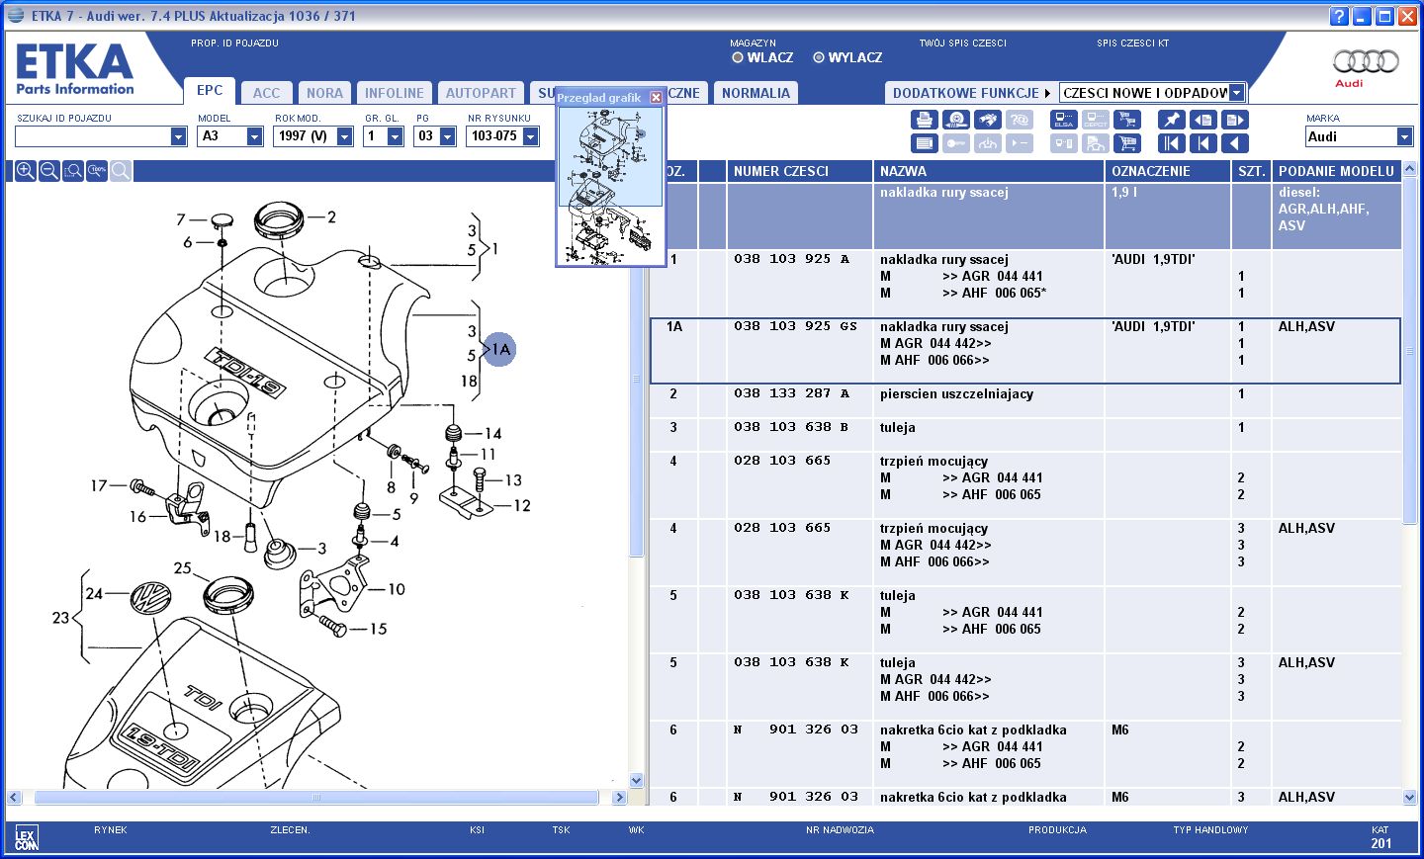The height and width of the screenshot is (859, 1424).
Task: Reset diagram zoom to 100%
Action: 97,171
